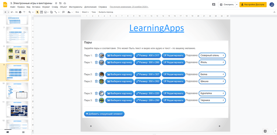The width and height of the screenshot is (277, 135).
Task: Redo the last action
Action: [x=16, y=12]
